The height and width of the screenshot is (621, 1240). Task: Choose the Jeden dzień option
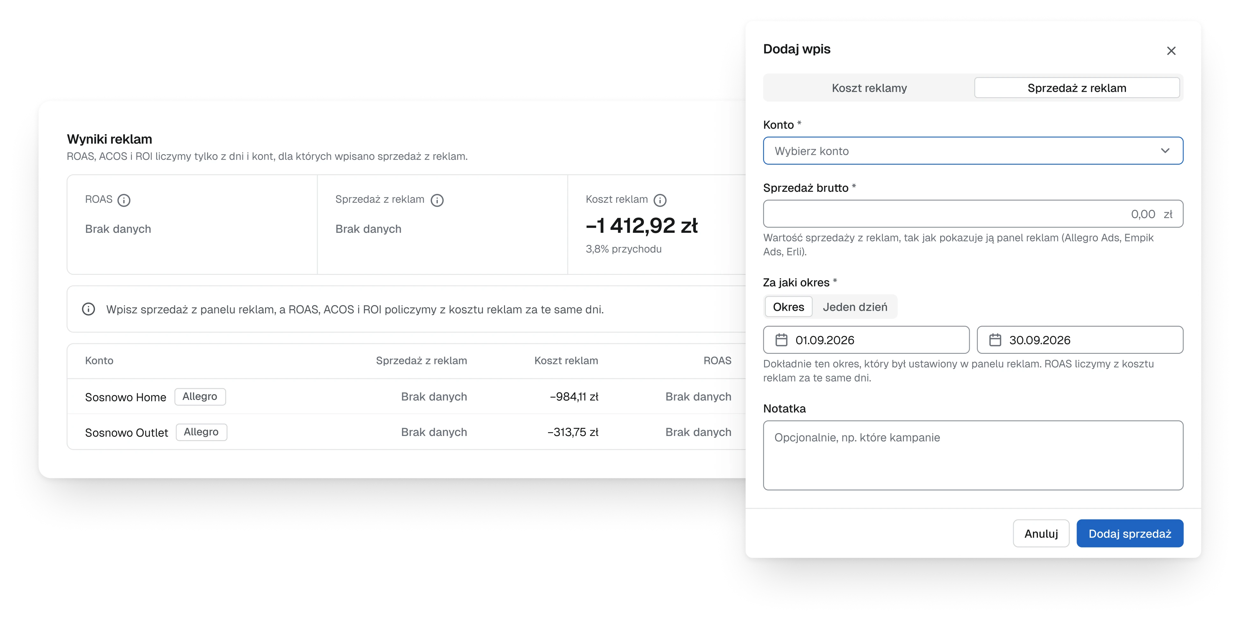pos(855,307)
